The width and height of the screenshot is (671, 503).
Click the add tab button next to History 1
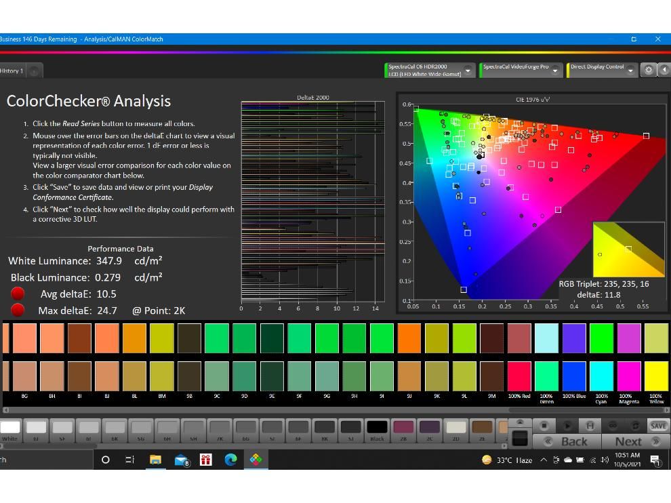(x=34, y=71)
